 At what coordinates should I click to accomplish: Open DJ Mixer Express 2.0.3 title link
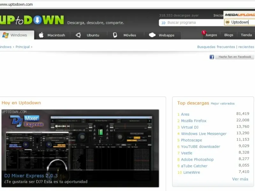[31, 176]
